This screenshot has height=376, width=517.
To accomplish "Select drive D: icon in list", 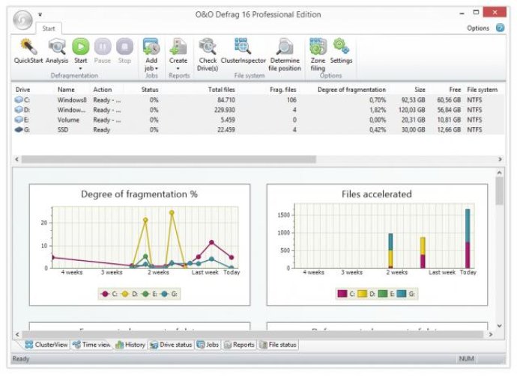I will click(x=19, y=110).
